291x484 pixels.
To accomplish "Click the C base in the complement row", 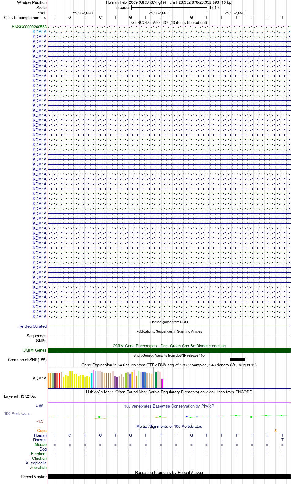I will (x=100, y=18).
